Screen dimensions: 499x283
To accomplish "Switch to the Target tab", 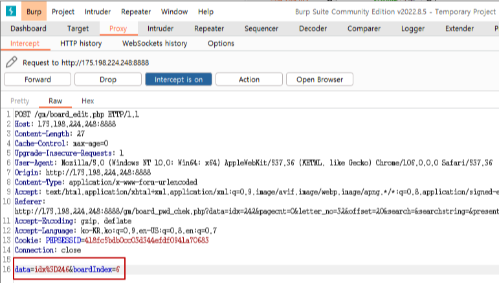I will point(78,28).
